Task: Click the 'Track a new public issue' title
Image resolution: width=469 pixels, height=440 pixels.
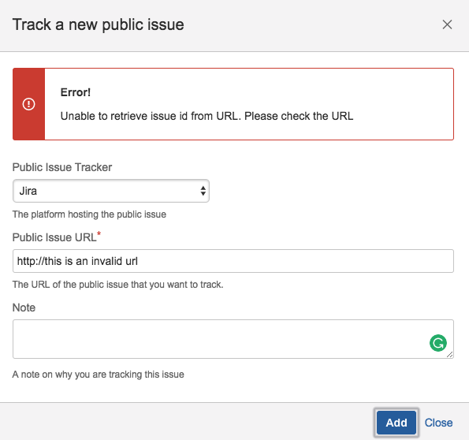Action: pos(98,25)
